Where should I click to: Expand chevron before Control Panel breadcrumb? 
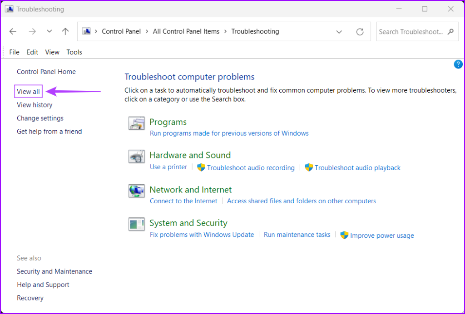pos(96,31)
